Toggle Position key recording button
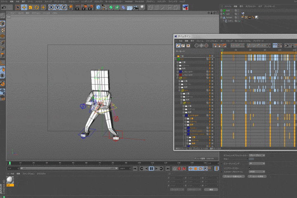Image resolution: width=297 pixels, height=198 pixels. click(x=191, y=169)
